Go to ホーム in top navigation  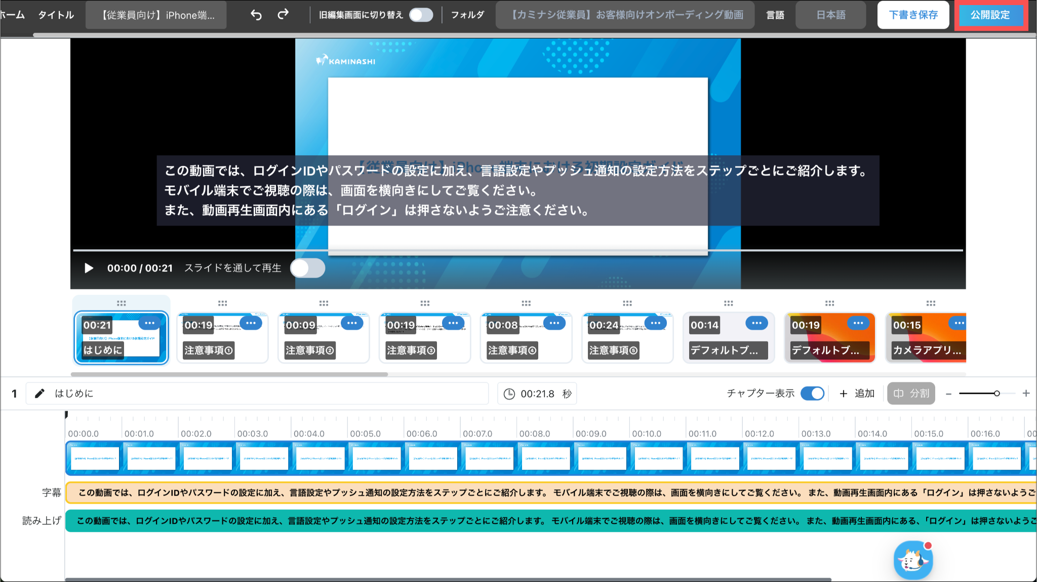point(12,15)
